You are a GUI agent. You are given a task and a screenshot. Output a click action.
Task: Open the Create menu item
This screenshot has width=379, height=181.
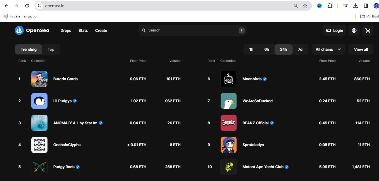[101, 30]
